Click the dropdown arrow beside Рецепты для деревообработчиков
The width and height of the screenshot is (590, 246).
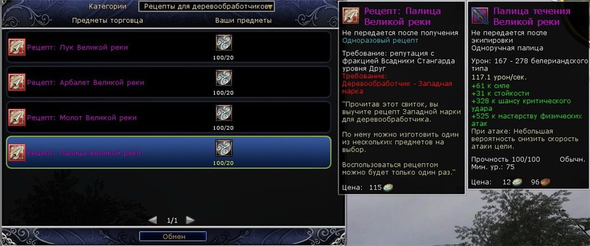270,7
